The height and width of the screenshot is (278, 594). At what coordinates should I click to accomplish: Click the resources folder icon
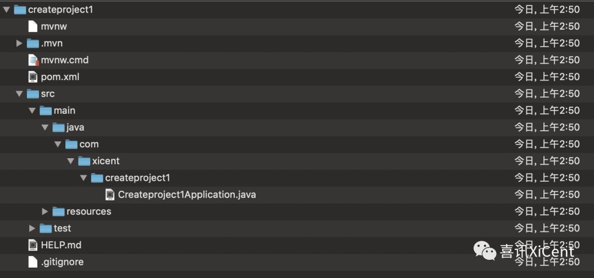click(58, 212)
